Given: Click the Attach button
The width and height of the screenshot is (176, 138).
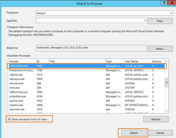Looking at the screenshot, I should [134, 133].
